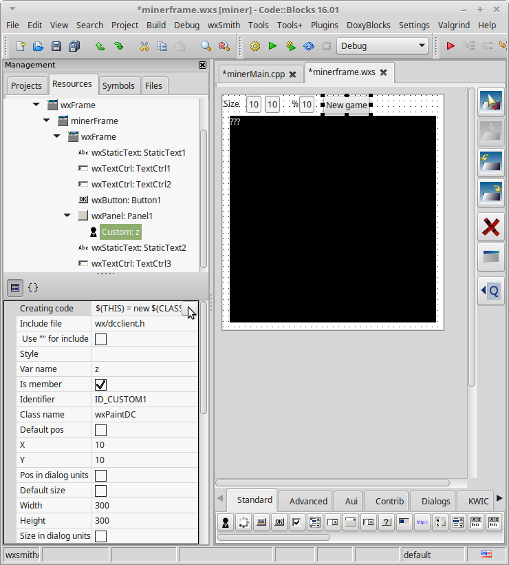Edit the Class name field wxPaintDC
Viewport: 509px width, 565px height.
coord(144,415)
